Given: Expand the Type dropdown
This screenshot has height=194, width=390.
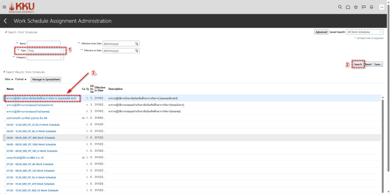Looking at the screenshot, I should click(x=62, y=51).
